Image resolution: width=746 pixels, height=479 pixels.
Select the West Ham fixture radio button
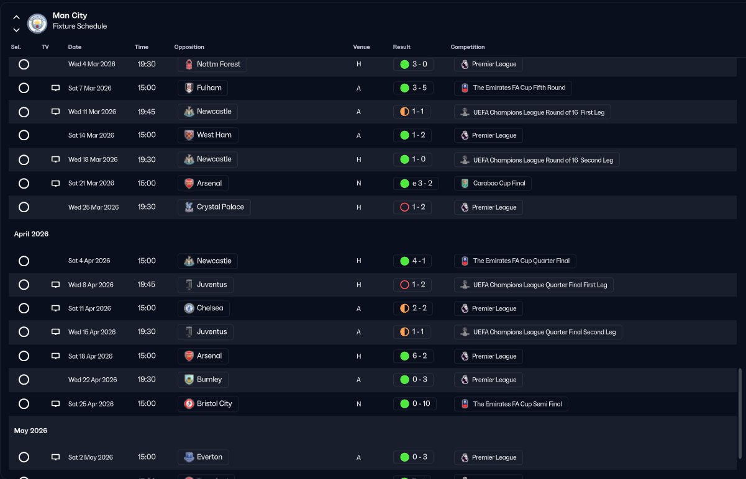point(24,135)
